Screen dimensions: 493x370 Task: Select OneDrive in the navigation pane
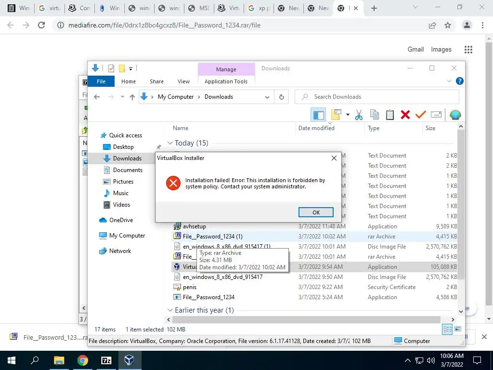pos(121,220)
